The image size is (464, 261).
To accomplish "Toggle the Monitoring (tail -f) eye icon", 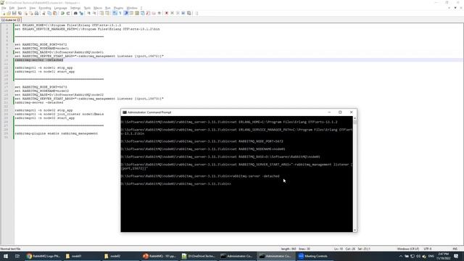I will pyautogui.click(x=159, y=13).
